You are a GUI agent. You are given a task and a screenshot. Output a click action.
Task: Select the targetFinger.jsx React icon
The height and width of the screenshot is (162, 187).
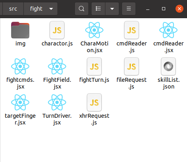[x=20, y=102]
